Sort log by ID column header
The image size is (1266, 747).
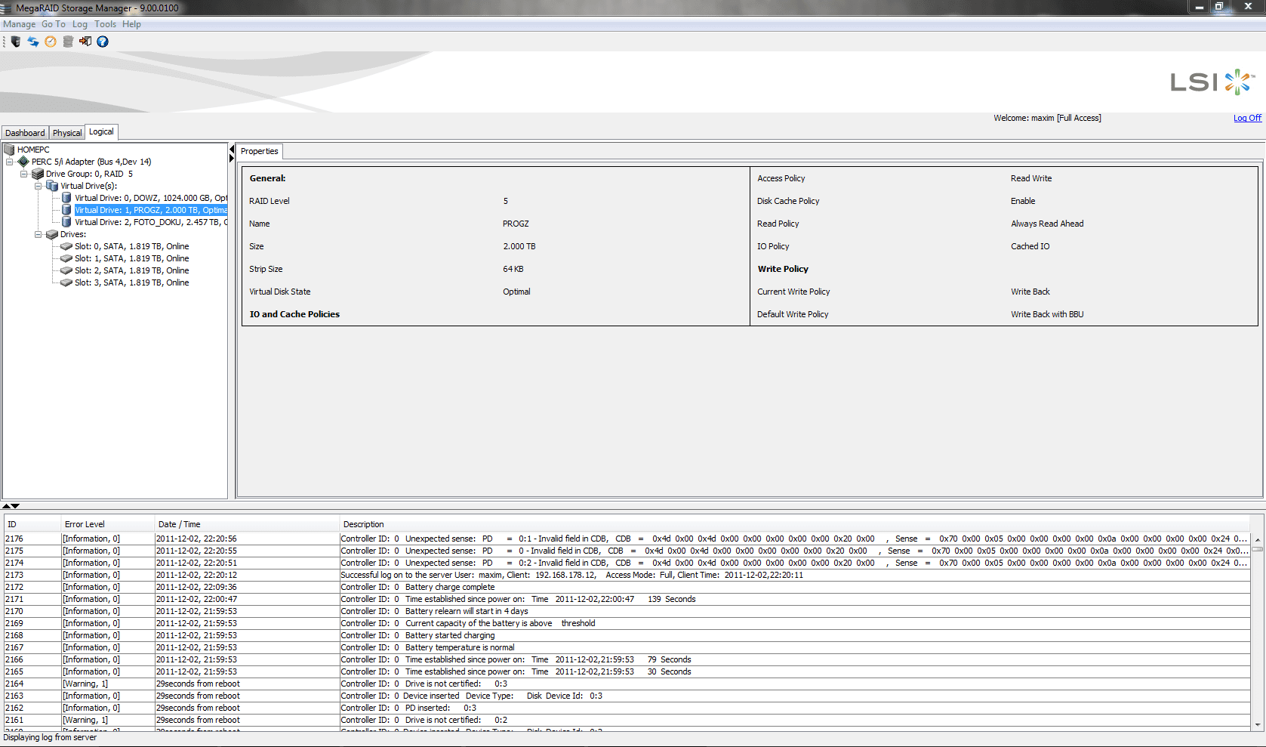tap(32, 524)
